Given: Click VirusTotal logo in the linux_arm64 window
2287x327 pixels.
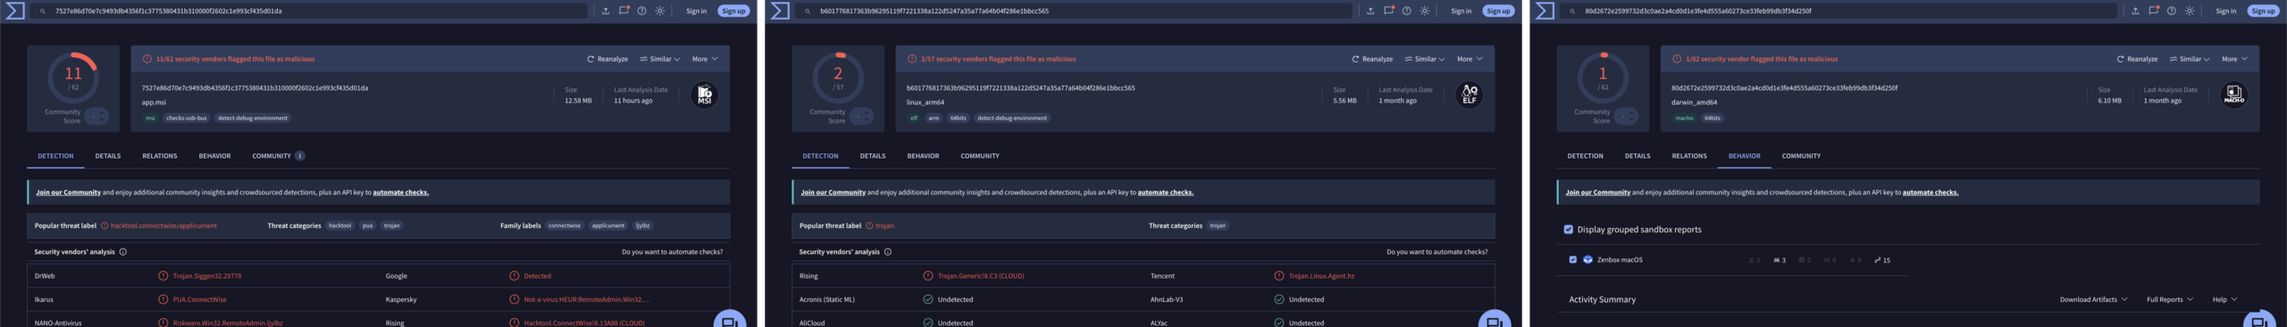Looking at the screenshot, I should click(x=780, y=11).
